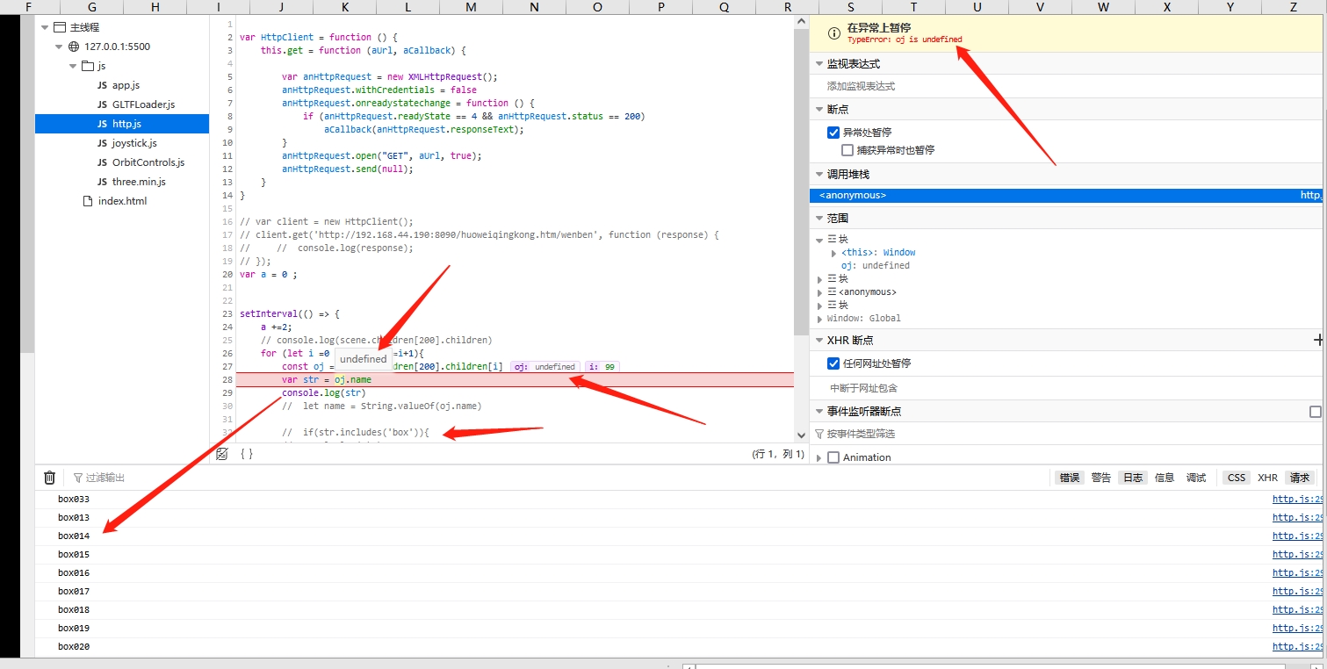Open http.js link for box033 log
The image size is (1327, 669).
(x=1298, y=499)
